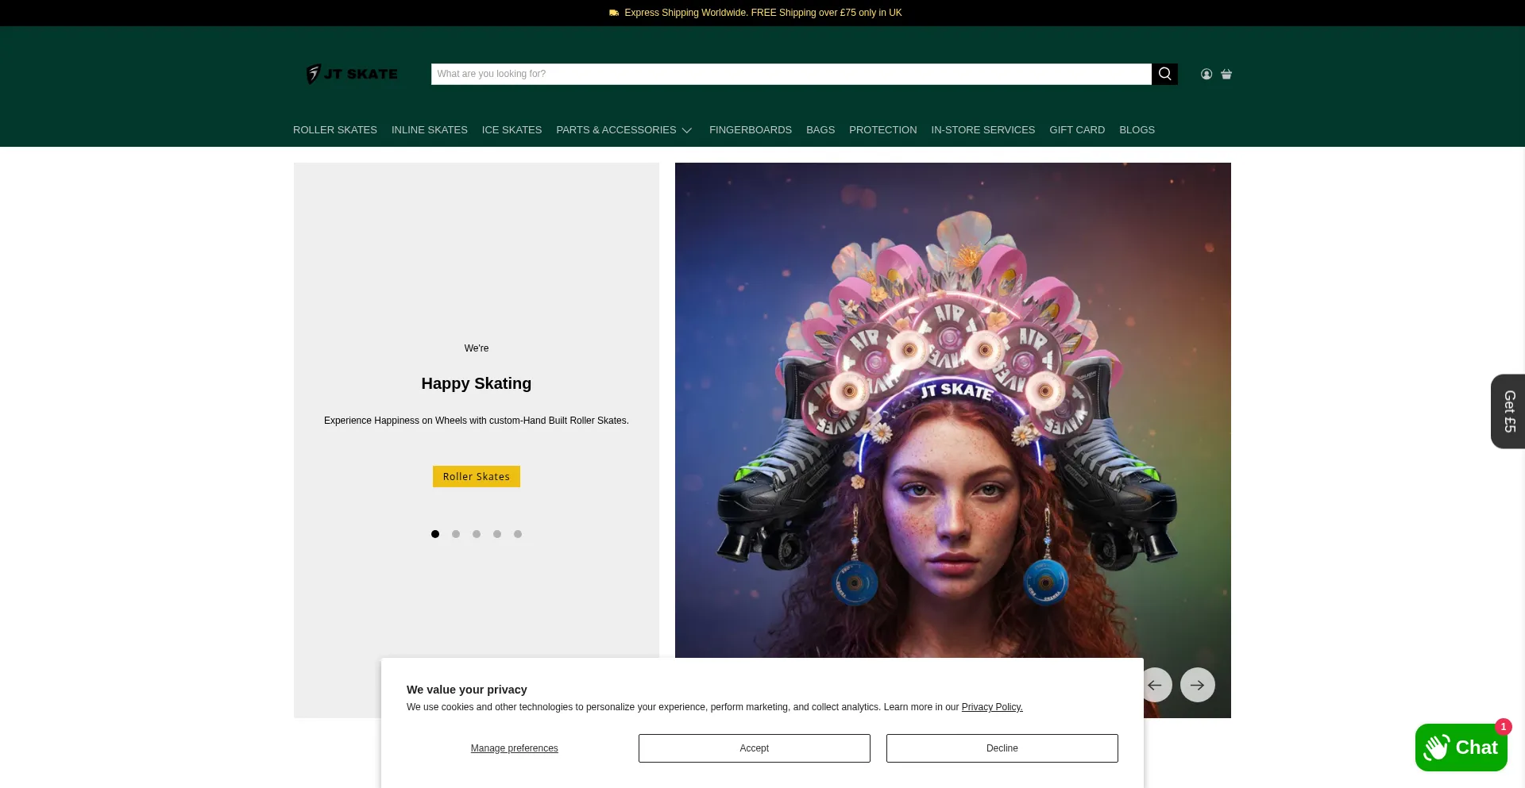Viewport: 1525px width, 788px height.
Task: Open the Get £5 side tab
Action: click(1508, 411)
